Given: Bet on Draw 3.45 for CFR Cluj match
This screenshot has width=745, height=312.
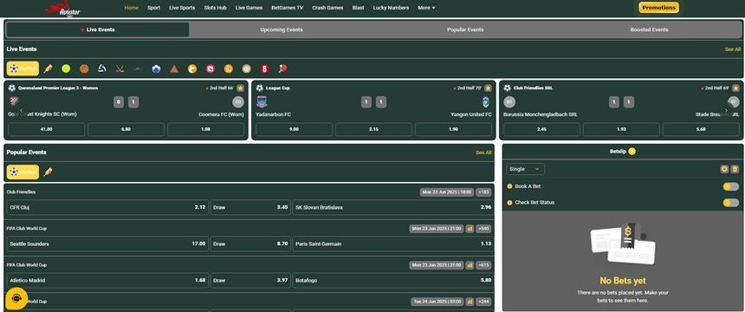Looking at the screenshot, I should (250, 207).
